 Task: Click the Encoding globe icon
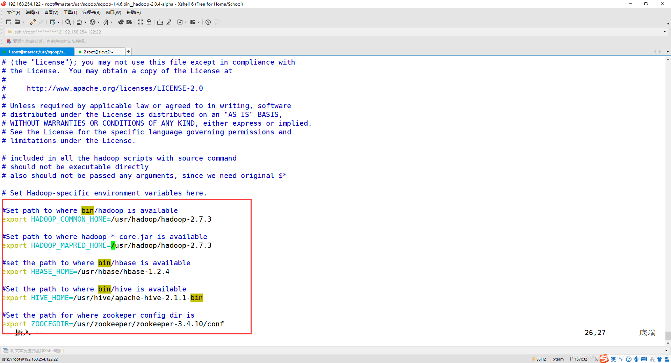(x=93, y=22)
